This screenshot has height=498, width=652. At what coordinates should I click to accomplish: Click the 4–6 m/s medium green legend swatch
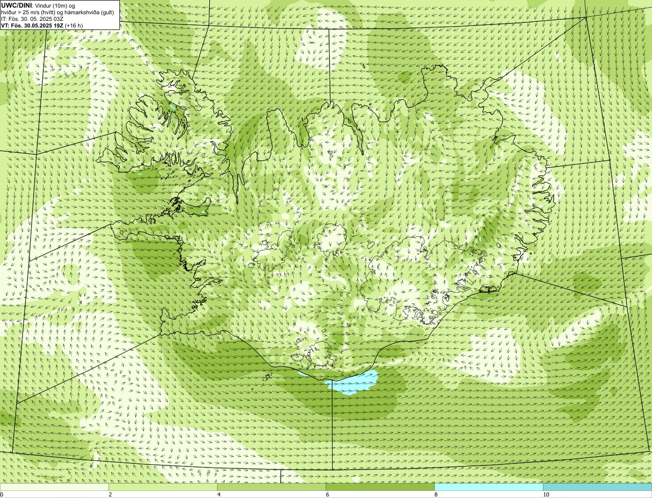[271, 487]
